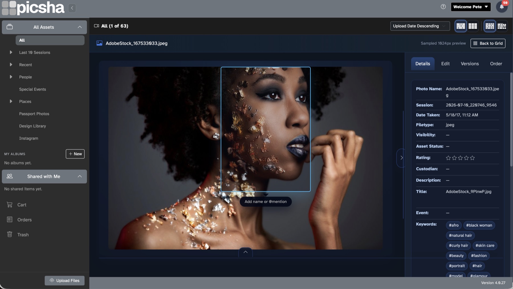
Task: Expand the Recent tree arrow
Action: 11,65
